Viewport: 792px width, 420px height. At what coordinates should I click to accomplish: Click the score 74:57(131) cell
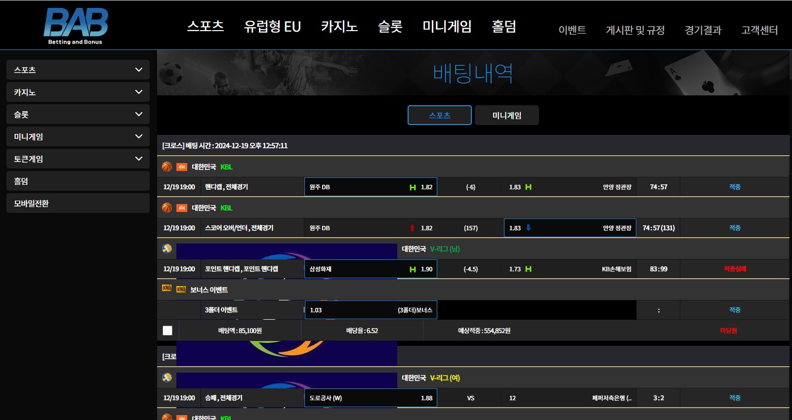pos(659,228)
